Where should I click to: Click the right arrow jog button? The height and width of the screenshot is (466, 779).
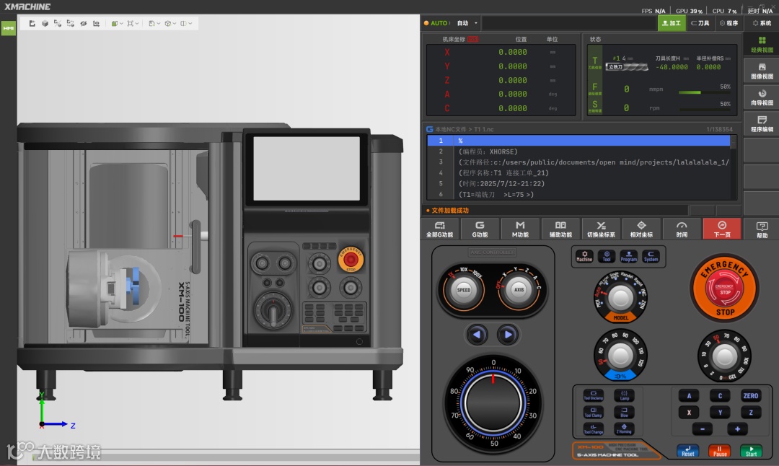tap(508, 334)
